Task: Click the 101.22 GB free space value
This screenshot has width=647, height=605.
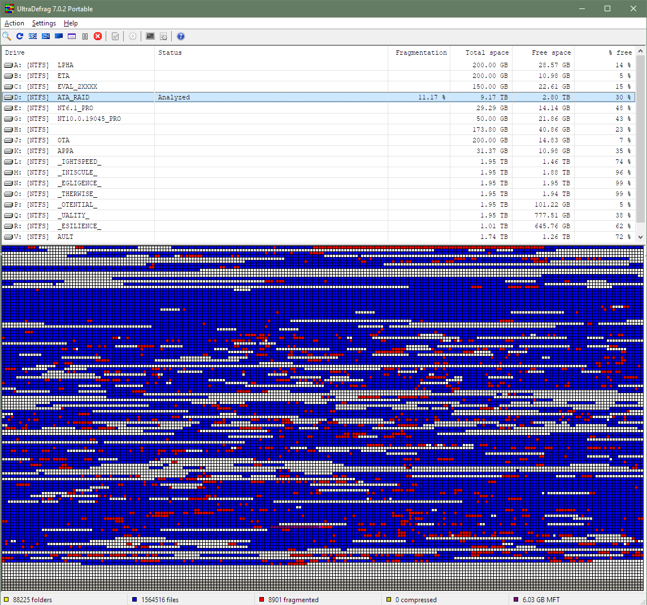Action: pyautogui.click(x=553, y=204)
